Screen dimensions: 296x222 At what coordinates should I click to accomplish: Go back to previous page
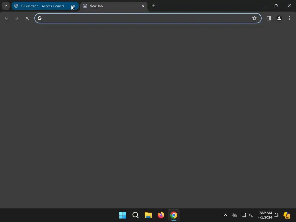tap(6, 18)
